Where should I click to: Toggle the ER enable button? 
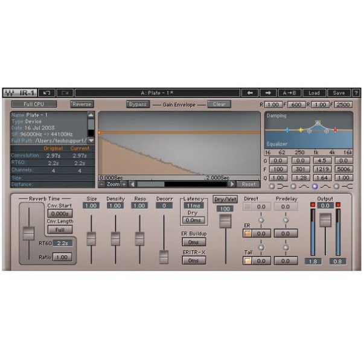247,233
